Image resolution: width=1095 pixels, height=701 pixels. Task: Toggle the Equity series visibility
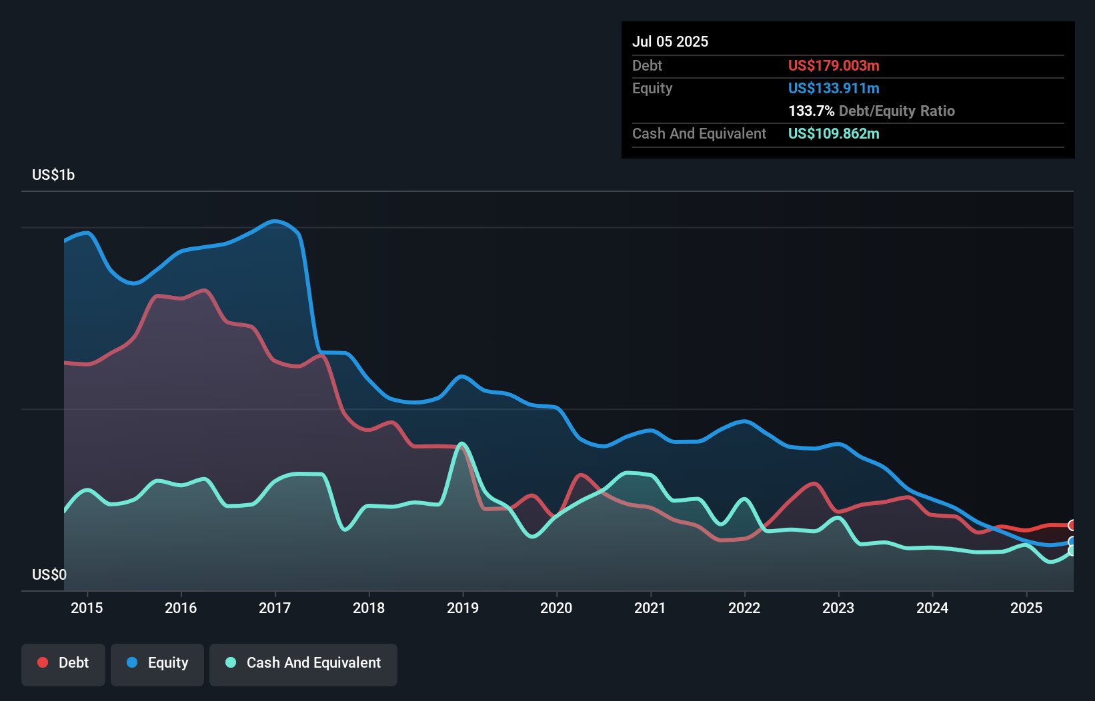tap(157, 664)
